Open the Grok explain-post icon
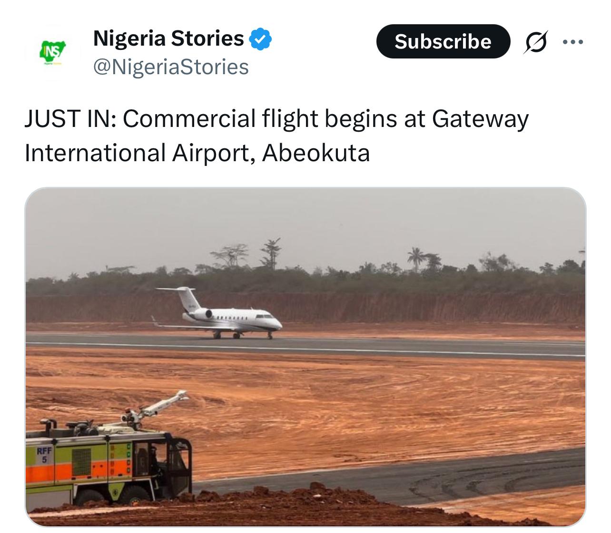This screenshot has height=533, width=611. (536, 42)
